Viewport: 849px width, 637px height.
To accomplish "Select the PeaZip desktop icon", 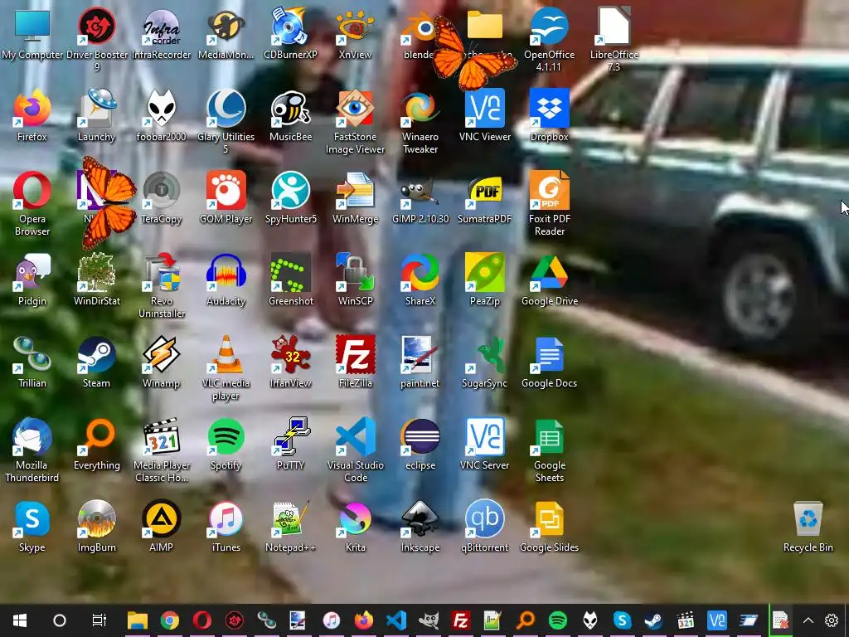I will pos(484,280).
